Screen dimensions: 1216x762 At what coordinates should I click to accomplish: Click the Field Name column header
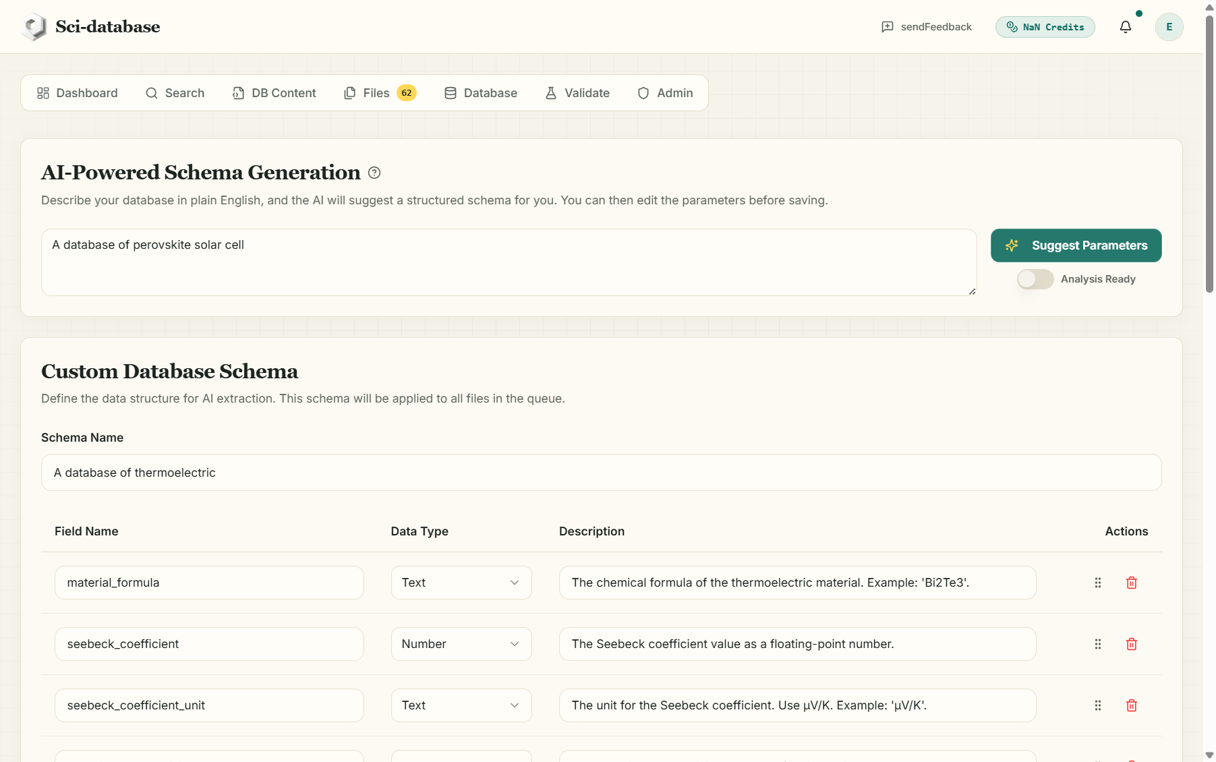coord(86,531)
